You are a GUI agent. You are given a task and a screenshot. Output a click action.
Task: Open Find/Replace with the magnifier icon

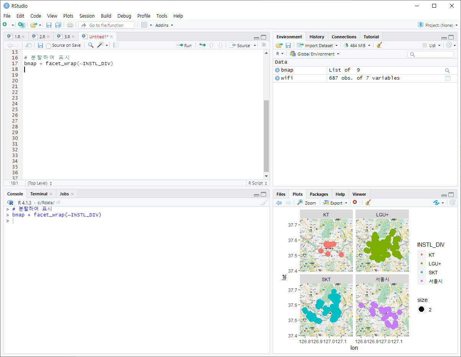(91, 45)
